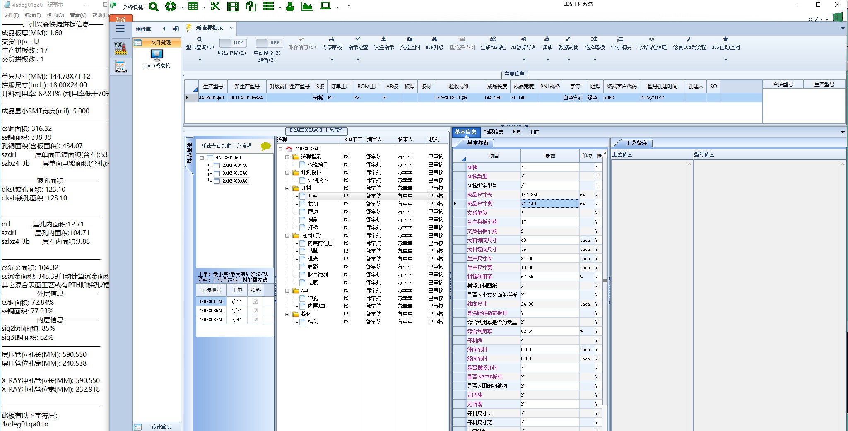Toggle the 编写流程 OFF switch
Screen dimensions: 848x431
pos(232,43)
